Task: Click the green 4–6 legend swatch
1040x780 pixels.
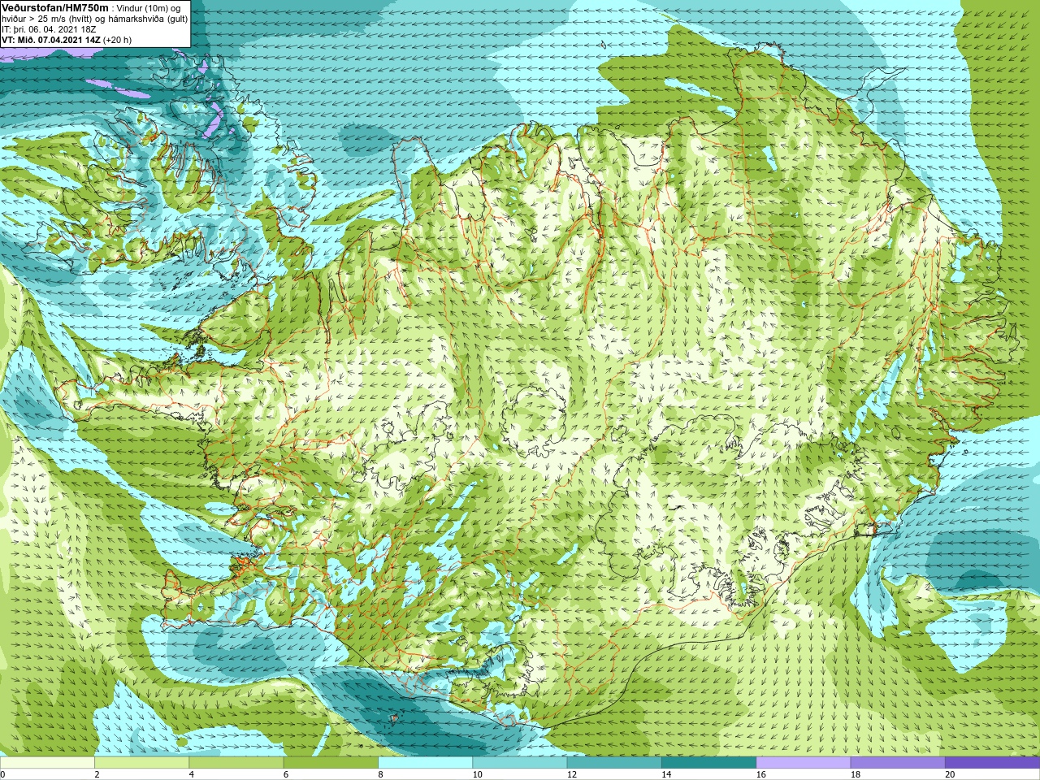Action: 236,763
